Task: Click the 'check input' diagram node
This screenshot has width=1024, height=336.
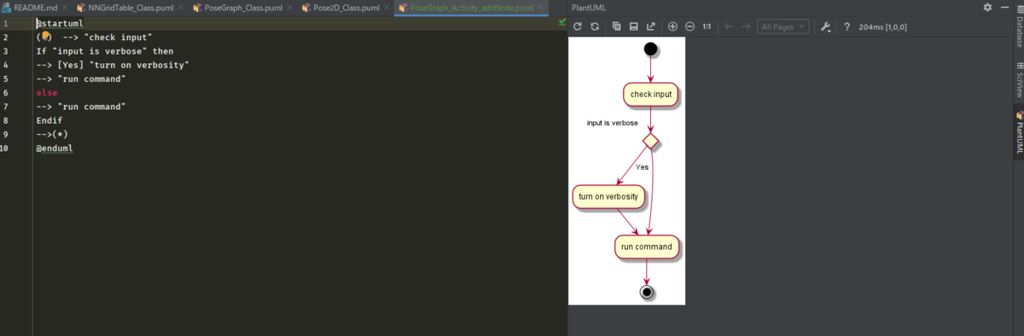Action: 651,94
